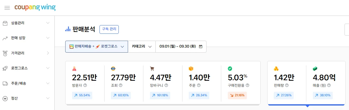The image size is (349, 110).
Task: Click the 22.51만 visitor value
Action: click(84, 77)
